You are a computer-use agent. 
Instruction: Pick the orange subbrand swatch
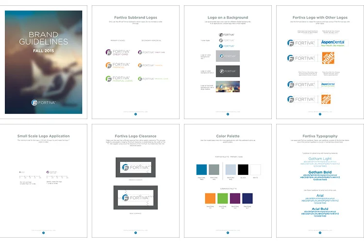(x=210, y=198)
